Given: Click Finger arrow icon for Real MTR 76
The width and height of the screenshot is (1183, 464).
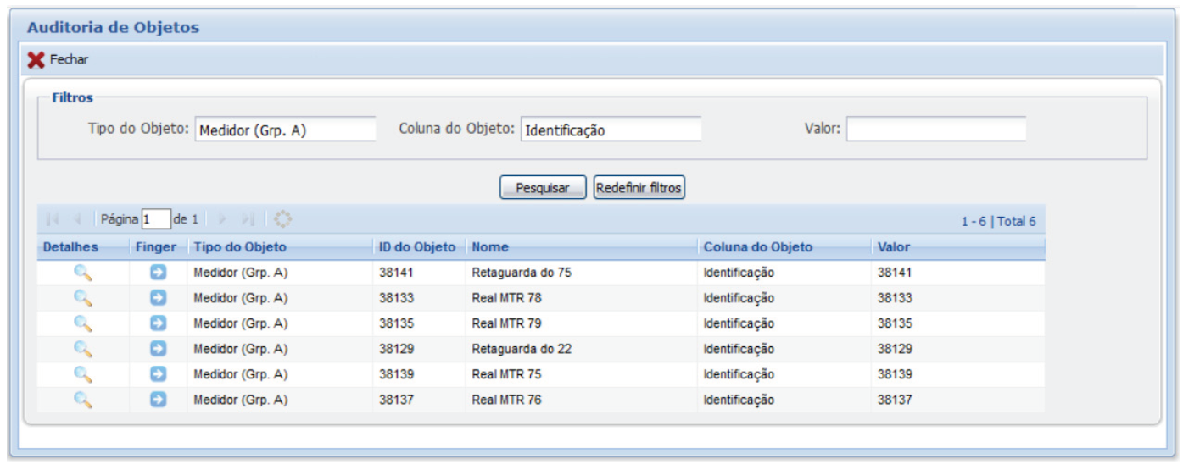Looking at the screenshot, I should (158, 400).
